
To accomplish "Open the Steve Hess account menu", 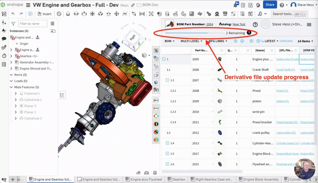I will coord(304,5).
